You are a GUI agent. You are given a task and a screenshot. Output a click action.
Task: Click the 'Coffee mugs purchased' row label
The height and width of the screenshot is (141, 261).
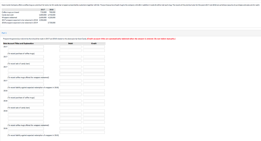(x=10, y=12)
